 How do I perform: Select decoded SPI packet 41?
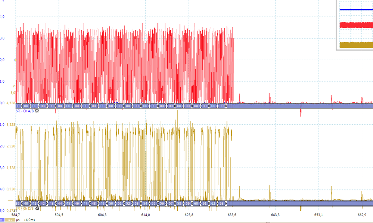tap(34, 203)
